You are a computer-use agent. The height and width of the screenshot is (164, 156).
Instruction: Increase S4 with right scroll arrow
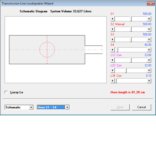point(149,50)
